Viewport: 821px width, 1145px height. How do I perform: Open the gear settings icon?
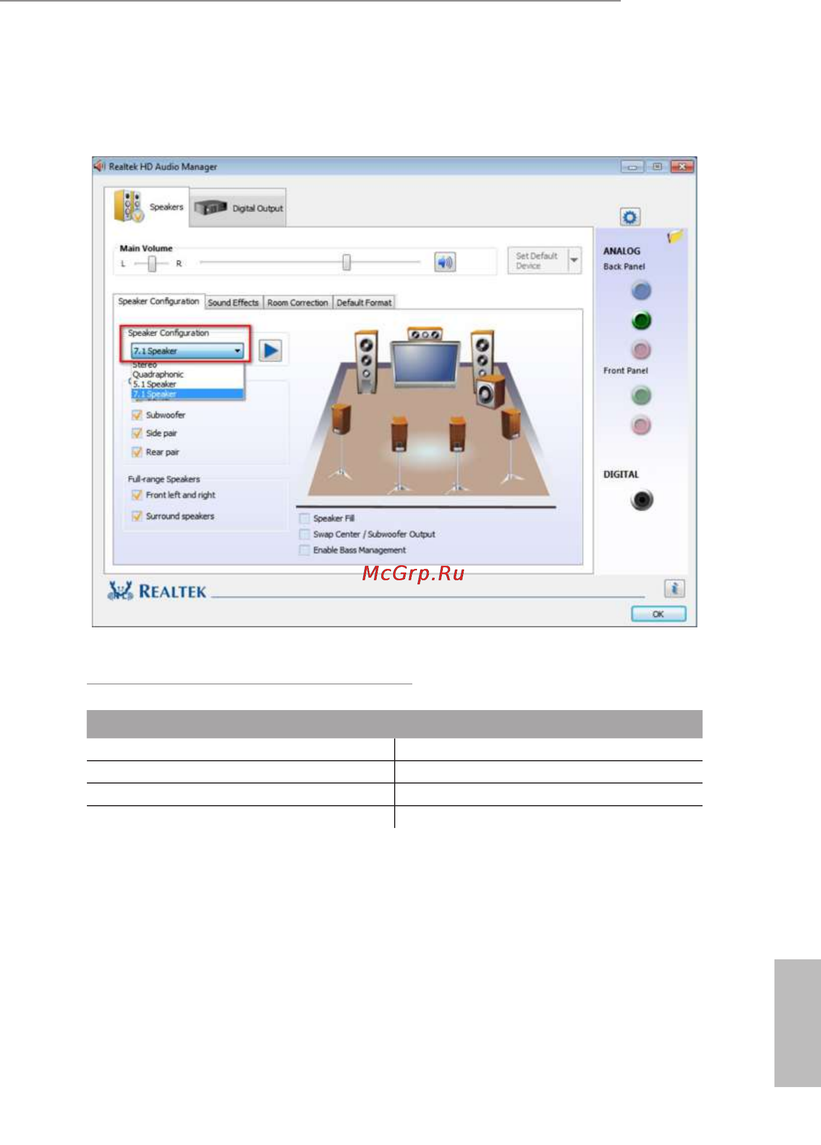(x=630, y=217)
